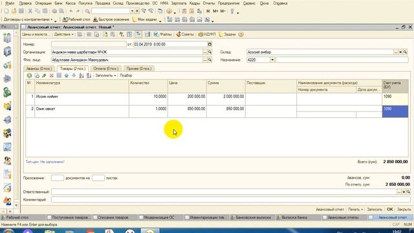The width and height of the screenshot is (414, 233).
Task: Click the round help icon after Задачи
Action: [x=241, y=34]
